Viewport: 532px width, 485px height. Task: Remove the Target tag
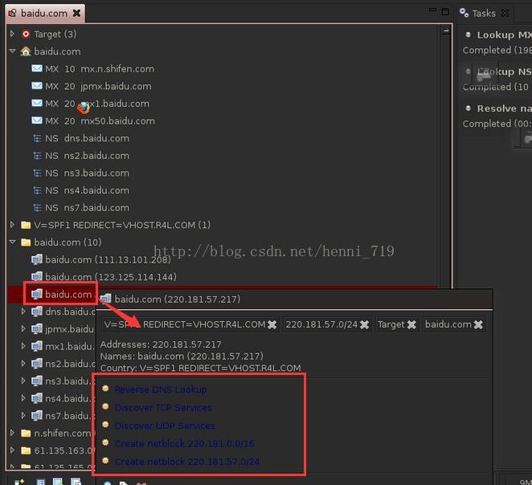pos(411,324)
